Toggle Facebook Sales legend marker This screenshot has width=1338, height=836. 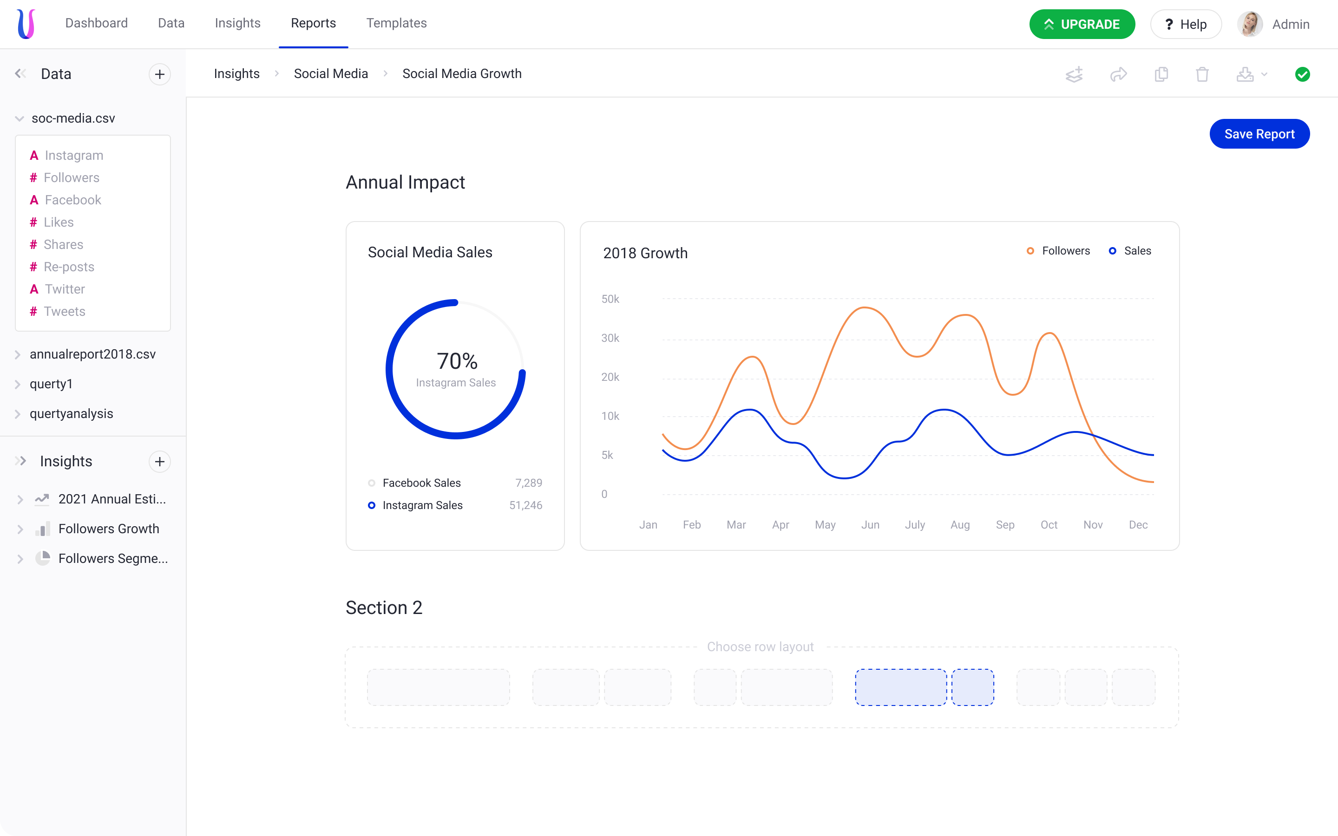(372, 483)
